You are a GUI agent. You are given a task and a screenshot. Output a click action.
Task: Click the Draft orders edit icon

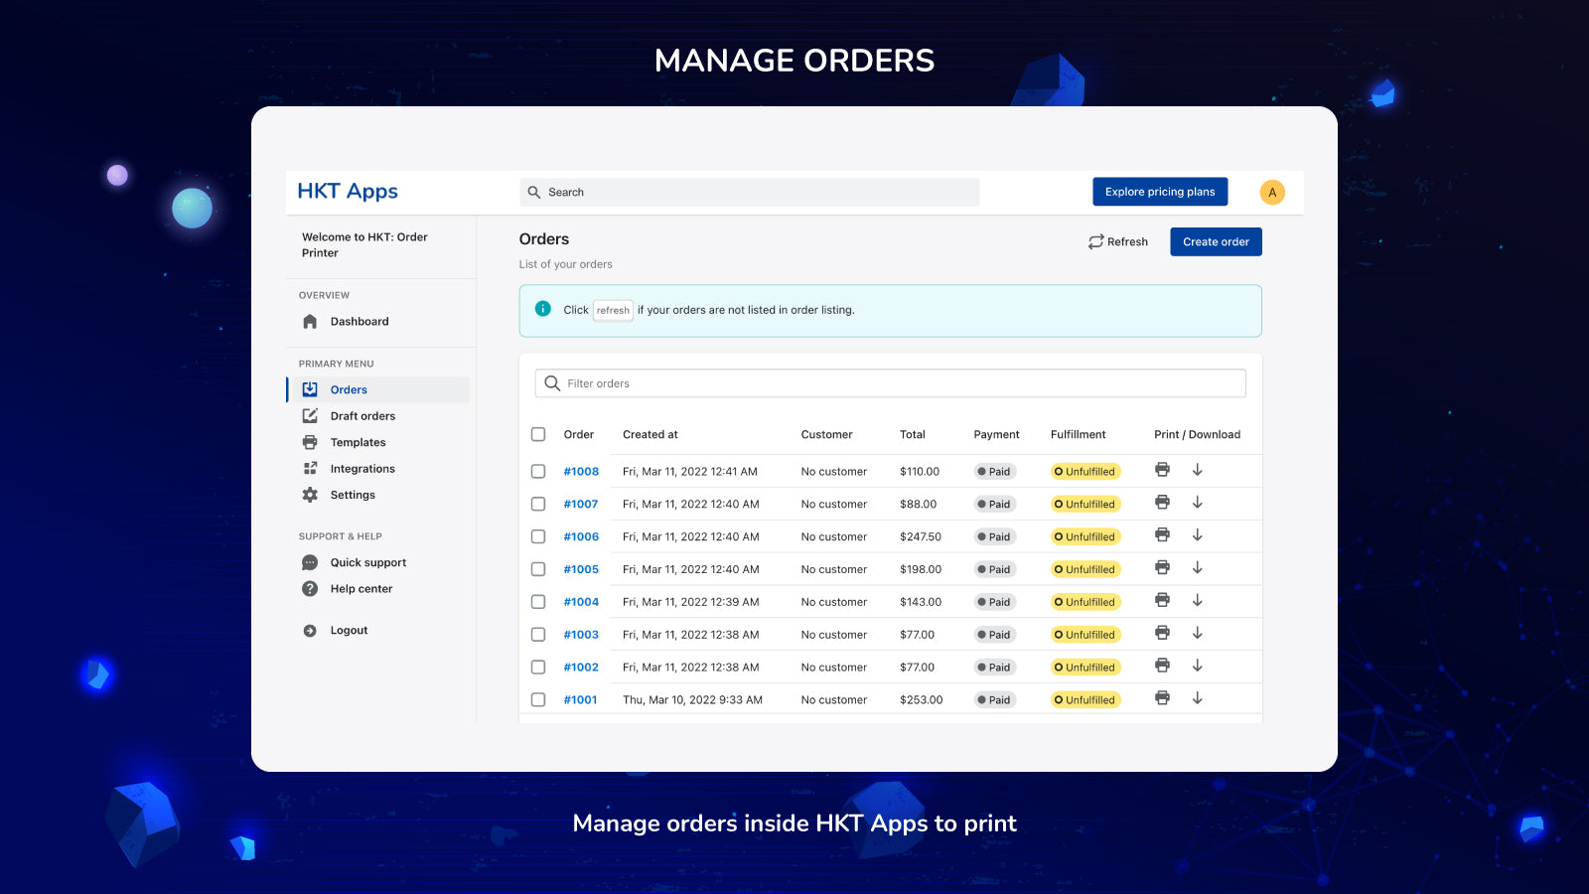coord(310,416)
